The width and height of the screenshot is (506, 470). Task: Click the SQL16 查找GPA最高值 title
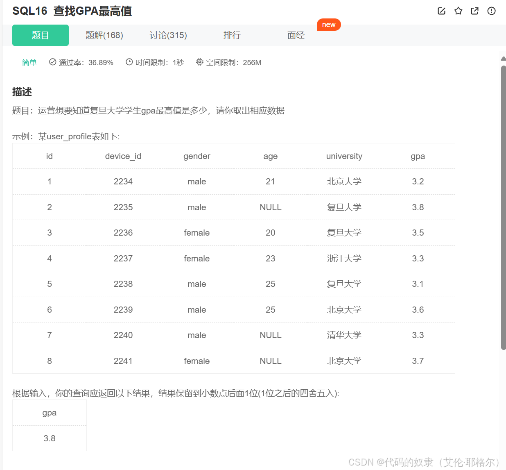pos(72,11)
